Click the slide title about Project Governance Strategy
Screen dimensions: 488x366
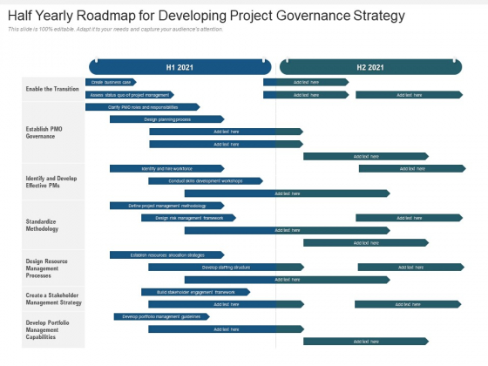pos(206,16)
